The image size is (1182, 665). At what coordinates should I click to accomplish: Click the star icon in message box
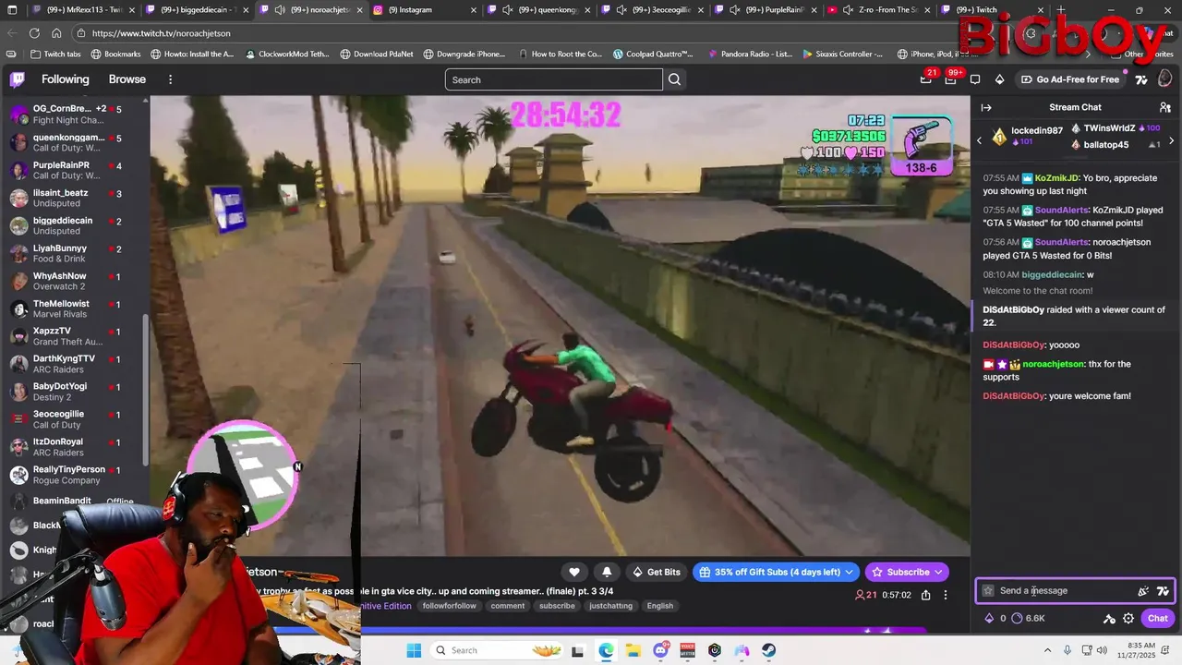[988, 591]
